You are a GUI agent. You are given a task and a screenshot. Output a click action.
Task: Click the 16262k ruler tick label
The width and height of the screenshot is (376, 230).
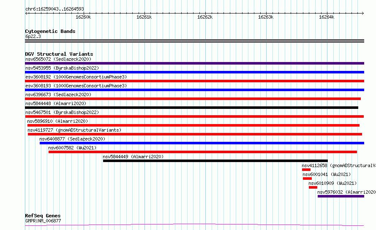click(x=205, y=17)
